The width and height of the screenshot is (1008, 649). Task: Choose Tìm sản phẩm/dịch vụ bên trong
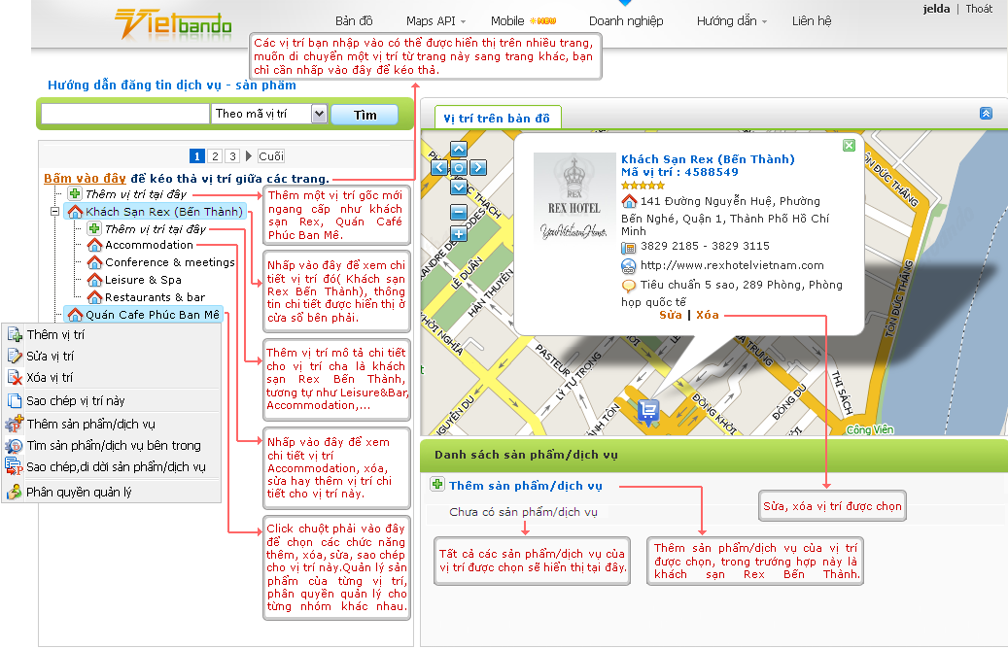pos(112,445)
